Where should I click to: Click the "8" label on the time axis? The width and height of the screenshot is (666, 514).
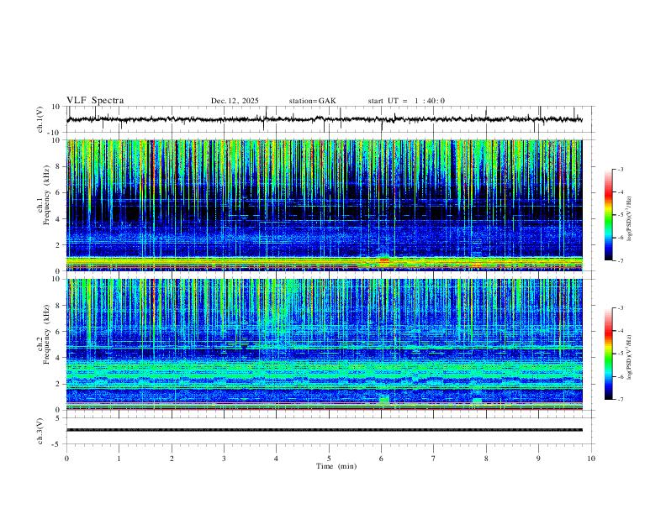pyautogui.click(x=486, y=459)
